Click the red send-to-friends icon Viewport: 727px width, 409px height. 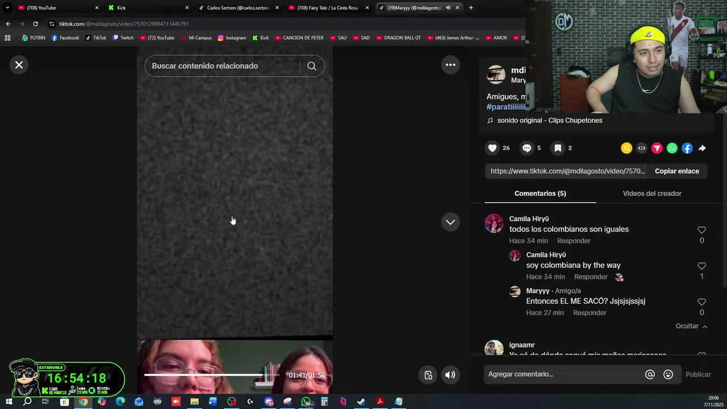tap(657, 148)
